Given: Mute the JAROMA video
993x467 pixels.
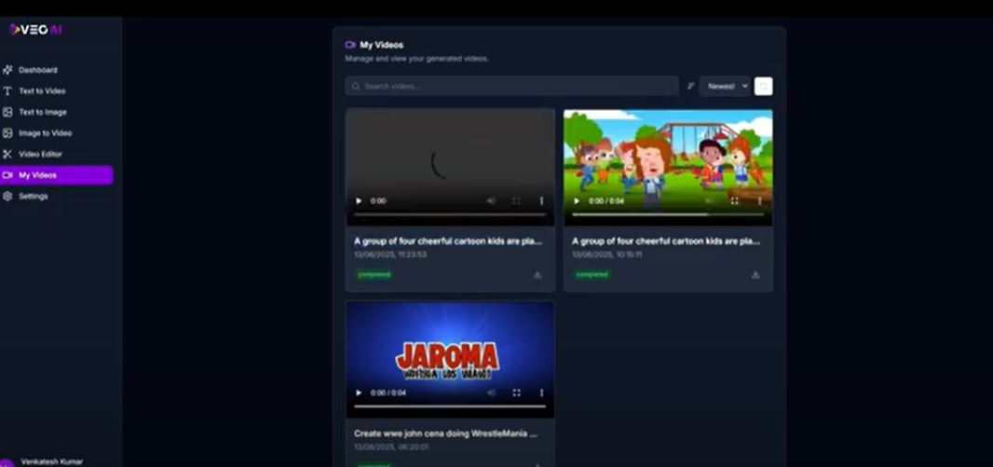Looking at the screenshot, I should pos(491,392).
